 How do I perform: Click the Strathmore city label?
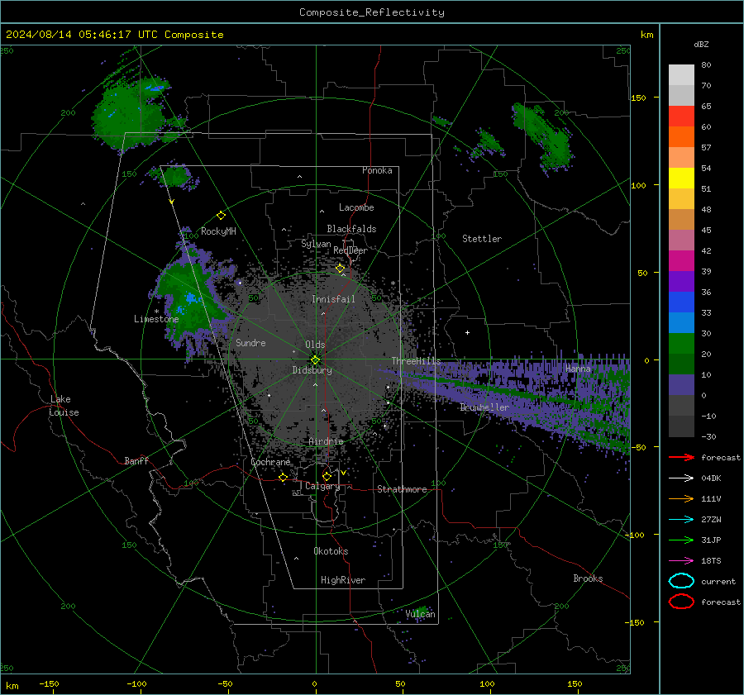[x=402, y=489]
